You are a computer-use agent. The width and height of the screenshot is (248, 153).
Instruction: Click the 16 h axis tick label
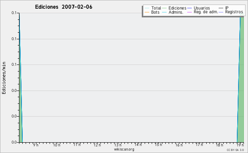pyautogui.click(x=179, y=145)
